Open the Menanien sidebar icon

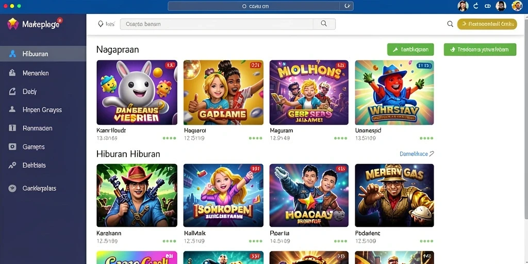pos(12,73)
